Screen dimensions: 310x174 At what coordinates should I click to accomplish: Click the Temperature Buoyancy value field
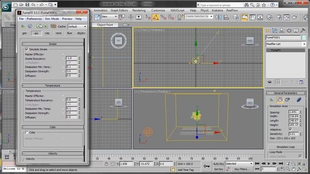(71, 100)
